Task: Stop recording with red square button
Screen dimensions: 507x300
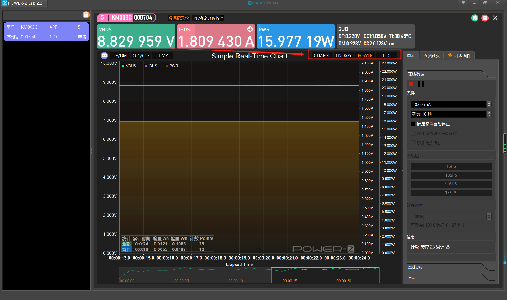Action: pyautogui.click(x=411, y=84)
